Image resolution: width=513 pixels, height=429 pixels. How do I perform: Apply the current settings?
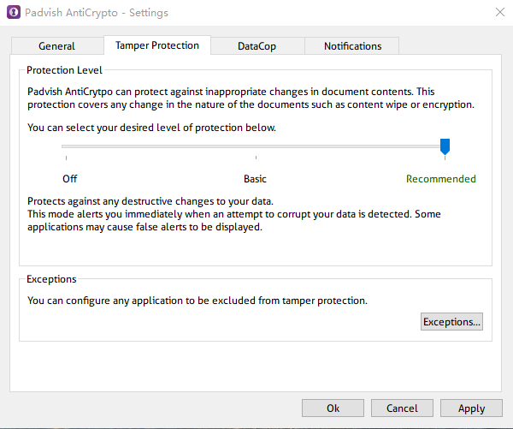(x=471, y=408)
